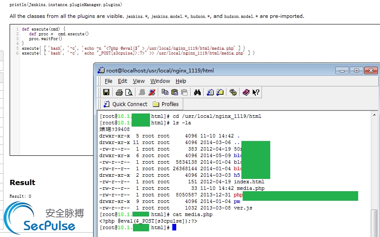Click the blue terminal cursor block
380x237 pixels.
pos(174,227)
